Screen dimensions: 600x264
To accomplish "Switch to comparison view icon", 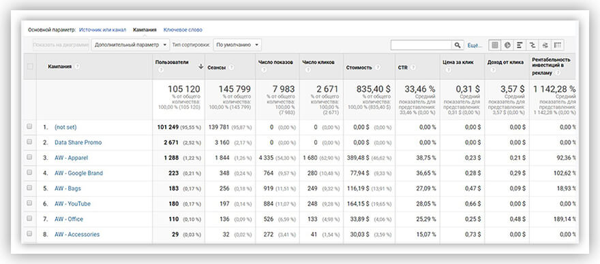I will [532, 45].
